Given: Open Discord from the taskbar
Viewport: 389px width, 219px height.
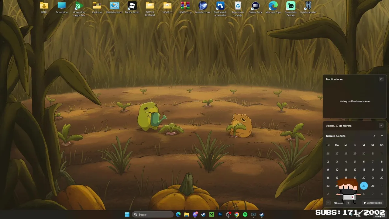Looking at the screenshot, I should pyautogui.click(x=195, y=214).
